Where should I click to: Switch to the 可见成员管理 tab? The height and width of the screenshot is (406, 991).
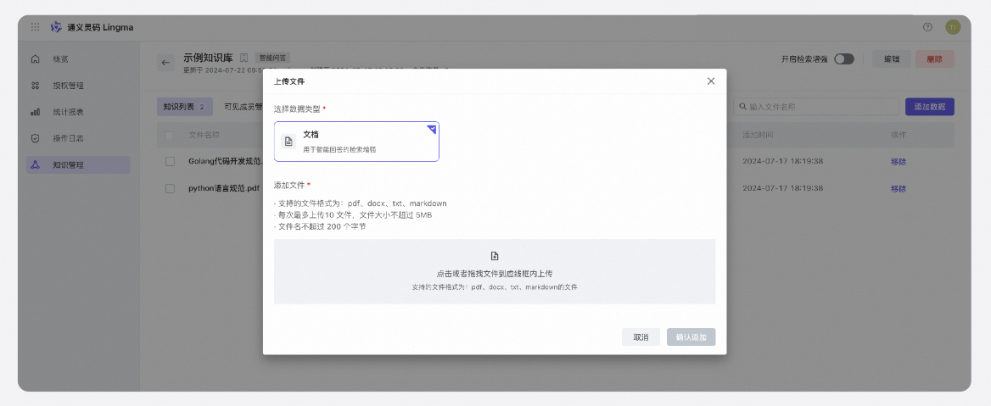click(x=243, y=107)
